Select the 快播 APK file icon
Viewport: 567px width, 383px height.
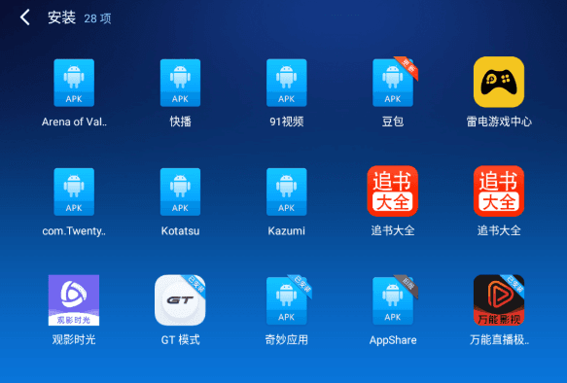click(x=180, y=83)
